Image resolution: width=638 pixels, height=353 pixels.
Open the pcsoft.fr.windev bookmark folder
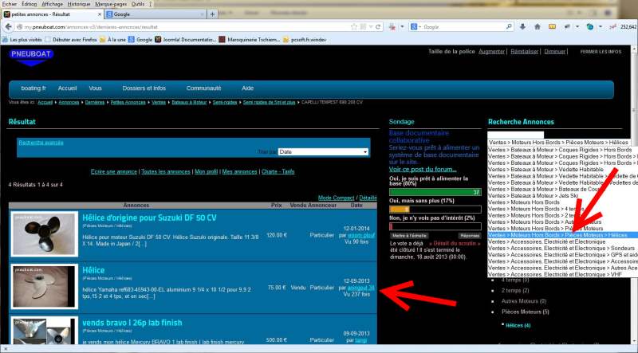pyautogui.click(x=315, y=39)
